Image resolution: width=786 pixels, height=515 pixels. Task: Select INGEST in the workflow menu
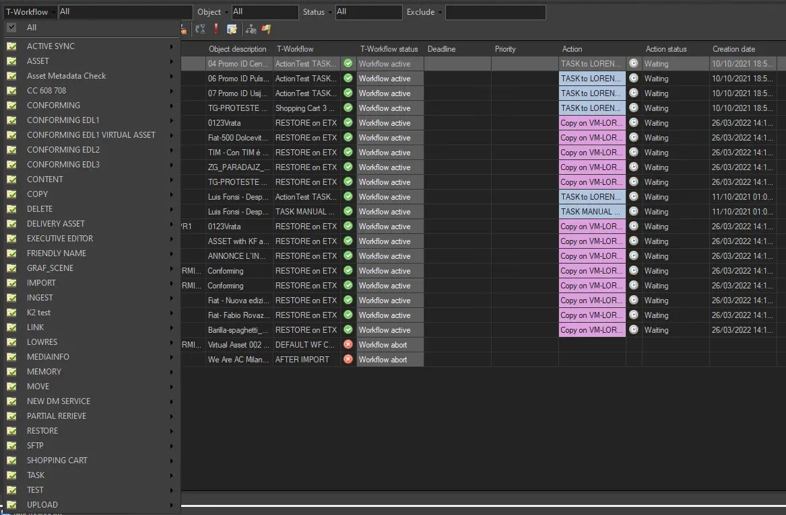40,298
